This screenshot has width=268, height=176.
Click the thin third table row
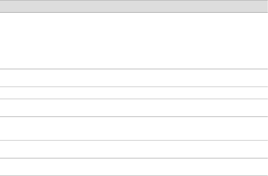134,93
